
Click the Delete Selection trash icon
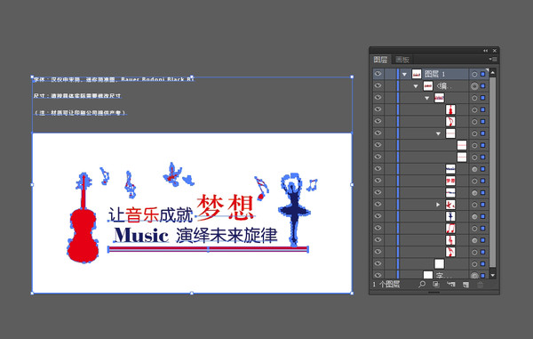pos(480,284)
